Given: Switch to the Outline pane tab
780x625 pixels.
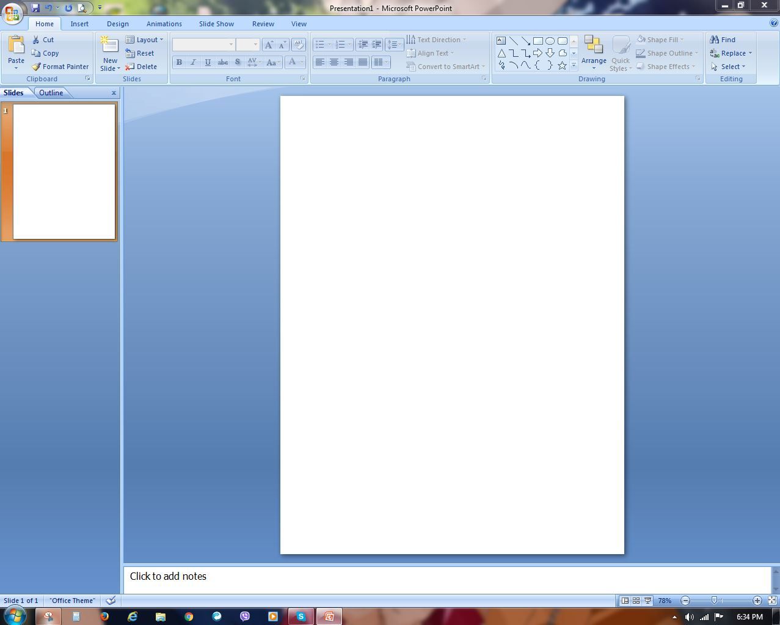Looking at the screenshot, I should (51, 93).
